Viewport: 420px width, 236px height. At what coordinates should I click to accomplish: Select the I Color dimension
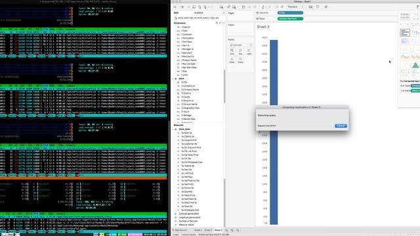coord(184,31)
